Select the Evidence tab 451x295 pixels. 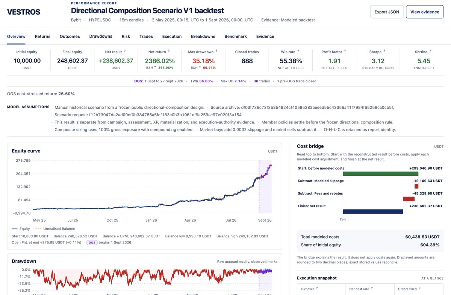265,36
